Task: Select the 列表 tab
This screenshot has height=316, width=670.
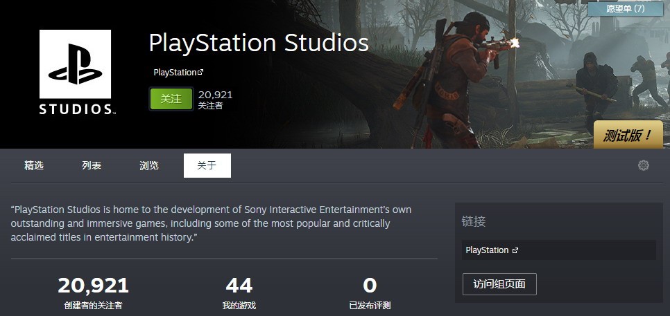Action: click(x=92, y=166)
